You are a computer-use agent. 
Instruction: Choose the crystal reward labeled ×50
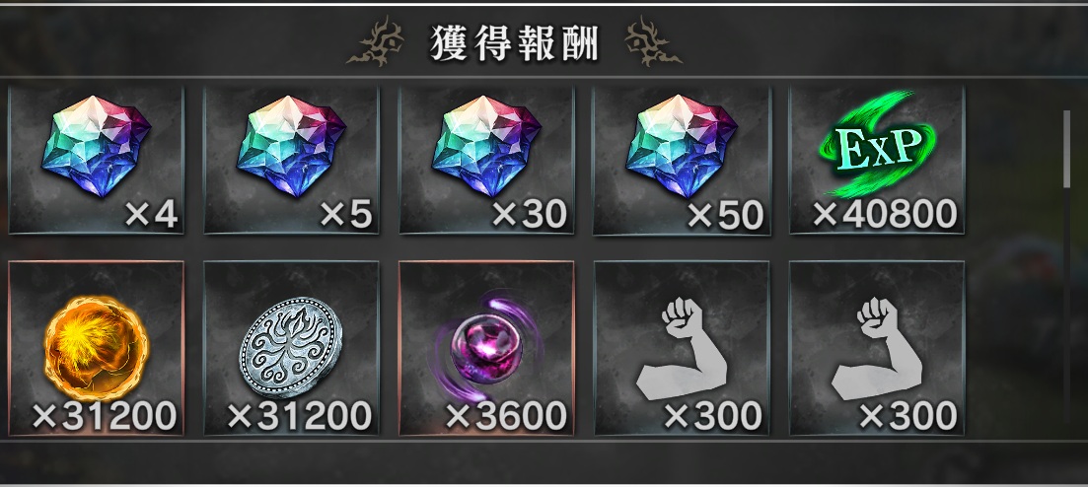click(x=682, y=160)
